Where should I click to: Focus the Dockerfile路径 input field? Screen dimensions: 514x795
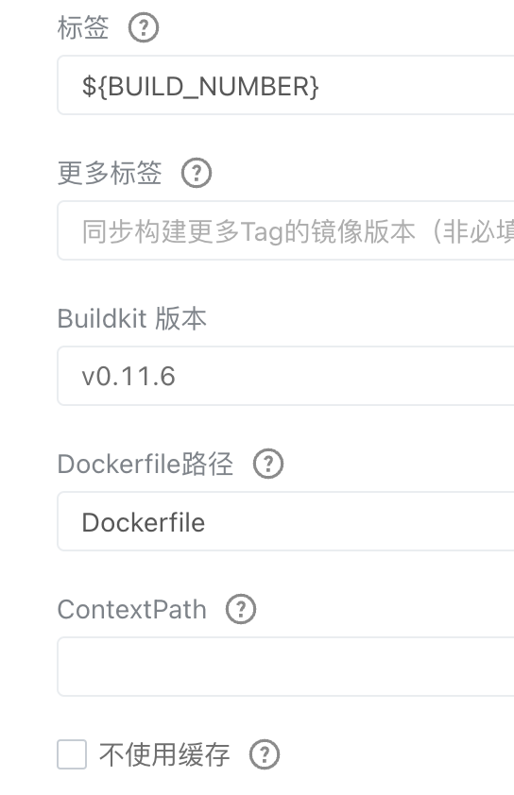click(285, 521)
